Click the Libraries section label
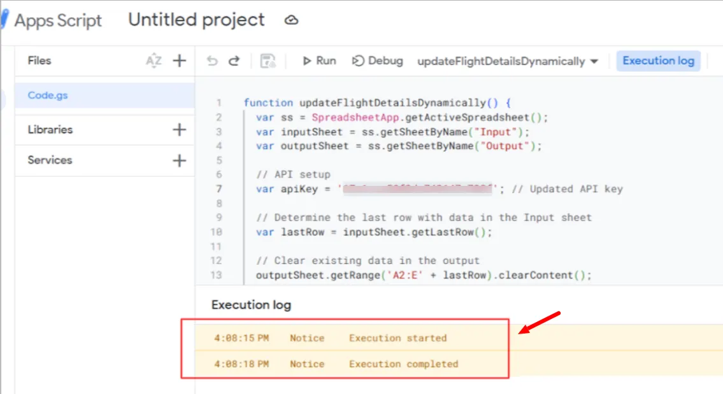The width and height of the screenshot is (723, 394). [x=50, y=129]
